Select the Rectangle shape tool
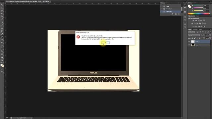The image size is (212, 119). tap(2, 54)
